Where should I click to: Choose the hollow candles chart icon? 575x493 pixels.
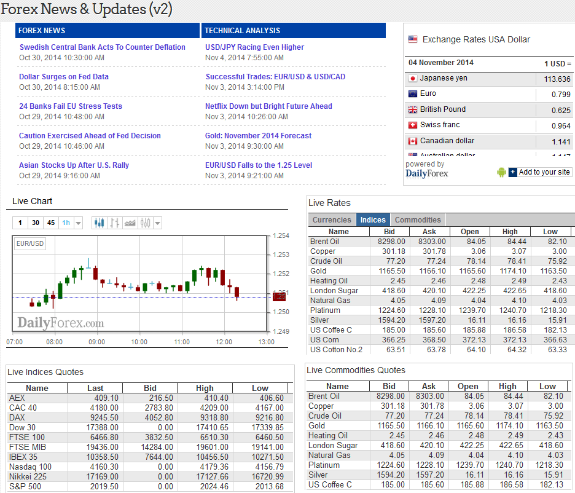145,223
